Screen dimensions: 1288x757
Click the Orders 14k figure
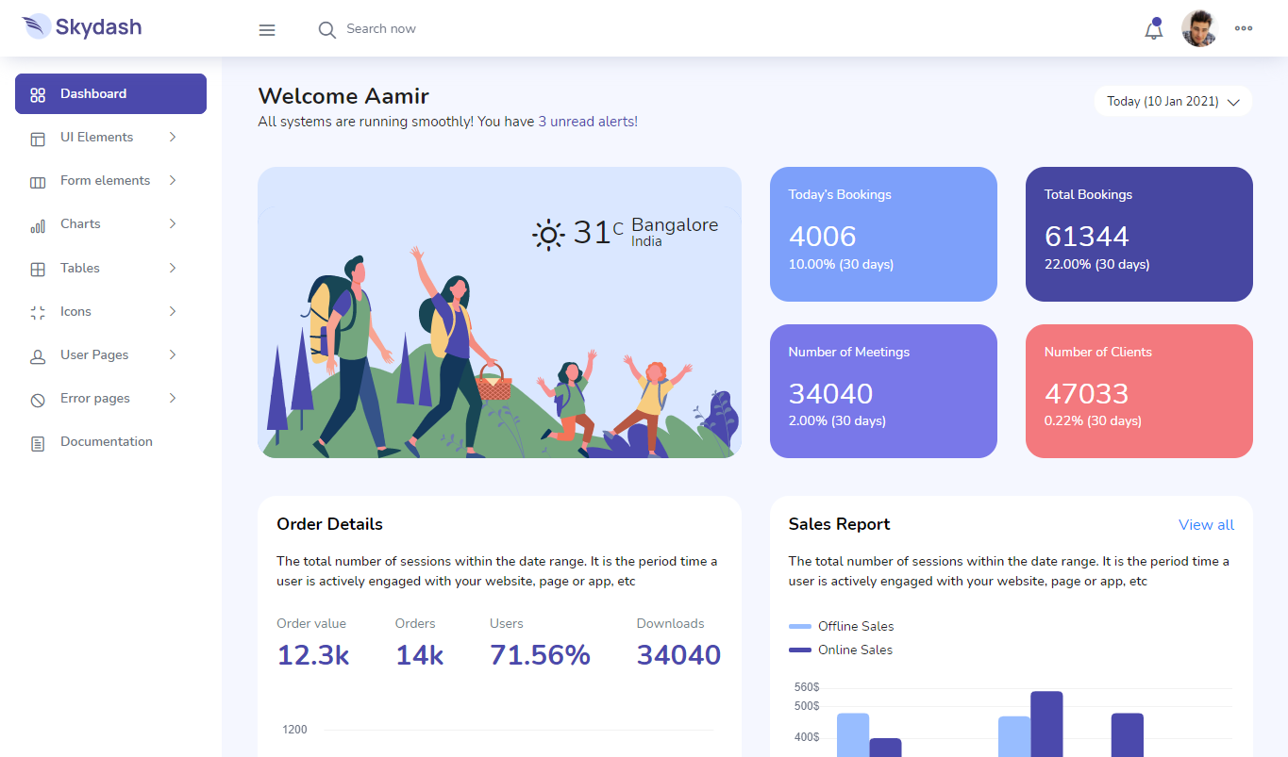click(x=419, y=655)
